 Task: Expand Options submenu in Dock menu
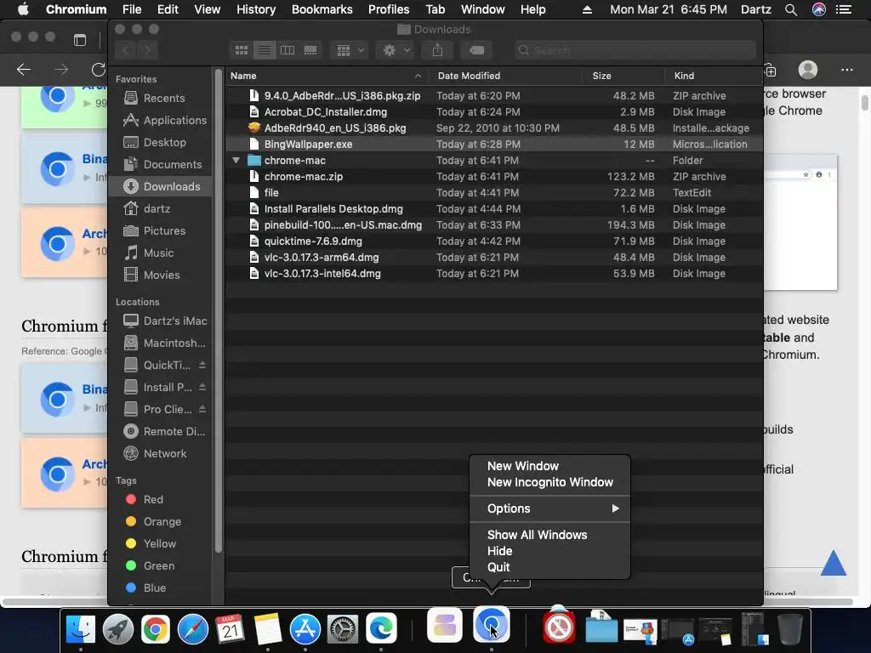pyautogui.click(x=550, y=508)
